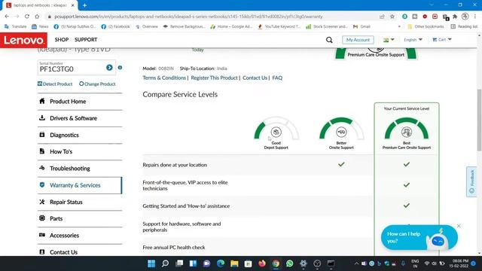The height and width of the screenshot is (271, 482).
Task: Click My Account button
Action: (358, 40)
